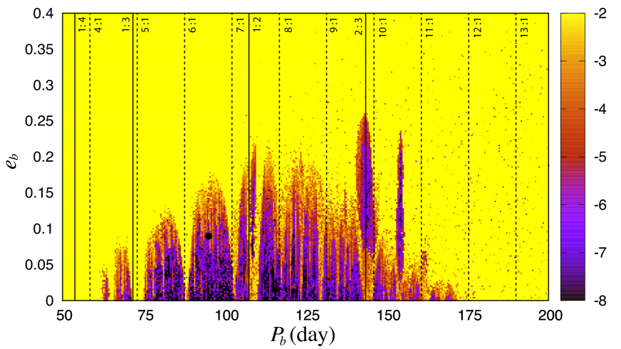Click the '7:1' resonance label
The width and height of the screenshot is (621, 349).
(240, 24)
